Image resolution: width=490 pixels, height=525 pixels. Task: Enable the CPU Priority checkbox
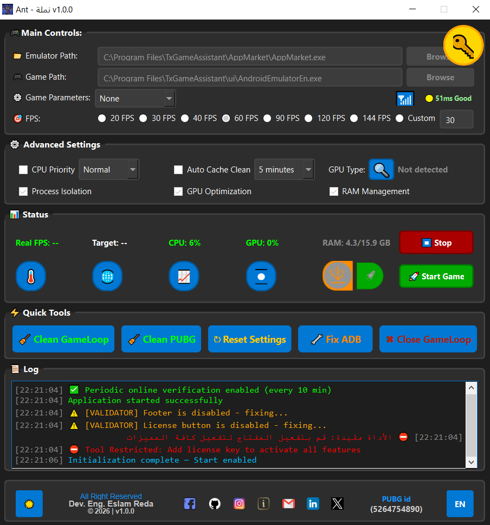(x=23, y=169)
